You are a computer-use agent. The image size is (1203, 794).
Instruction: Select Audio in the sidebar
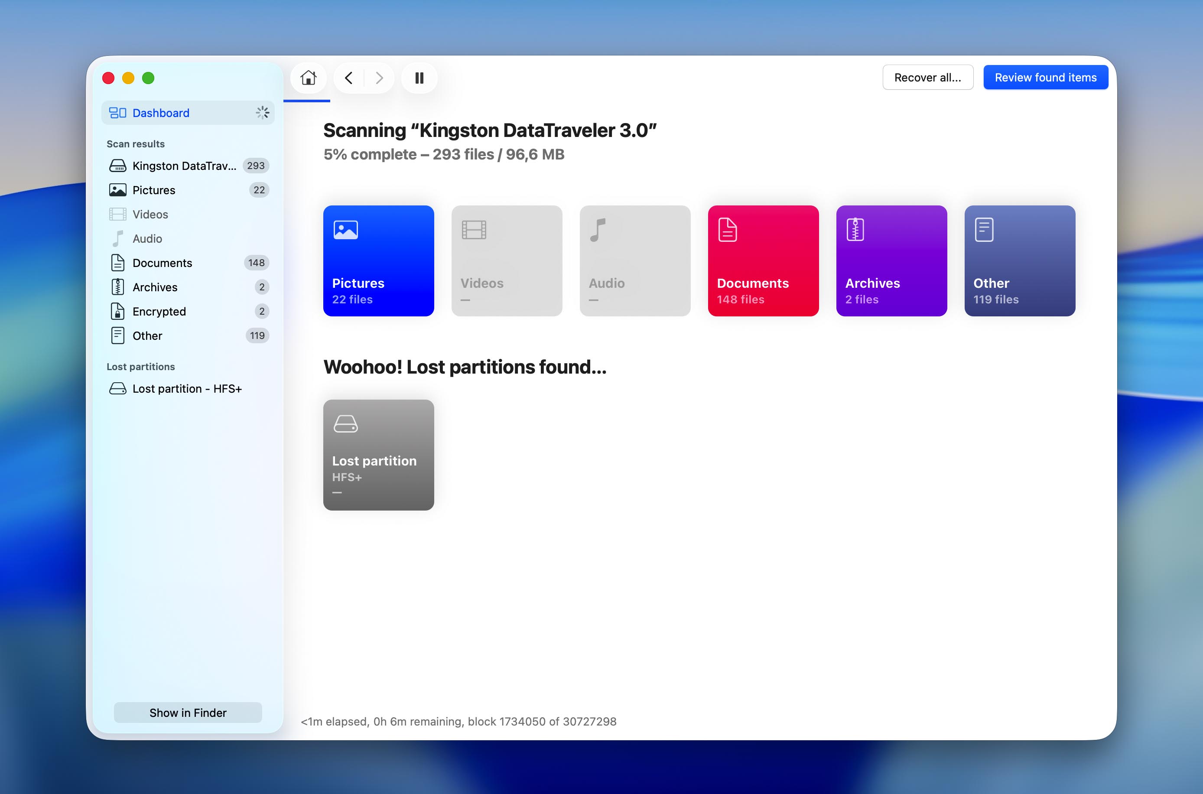188,238
